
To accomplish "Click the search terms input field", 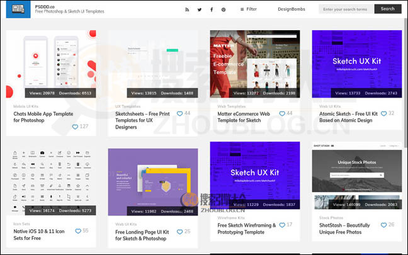I will point(345,9).
